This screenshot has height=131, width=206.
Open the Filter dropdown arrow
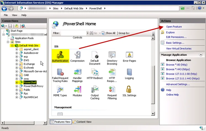(88, 33)
